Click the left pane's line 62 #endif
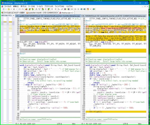150x125 pixels. point(22,32)
